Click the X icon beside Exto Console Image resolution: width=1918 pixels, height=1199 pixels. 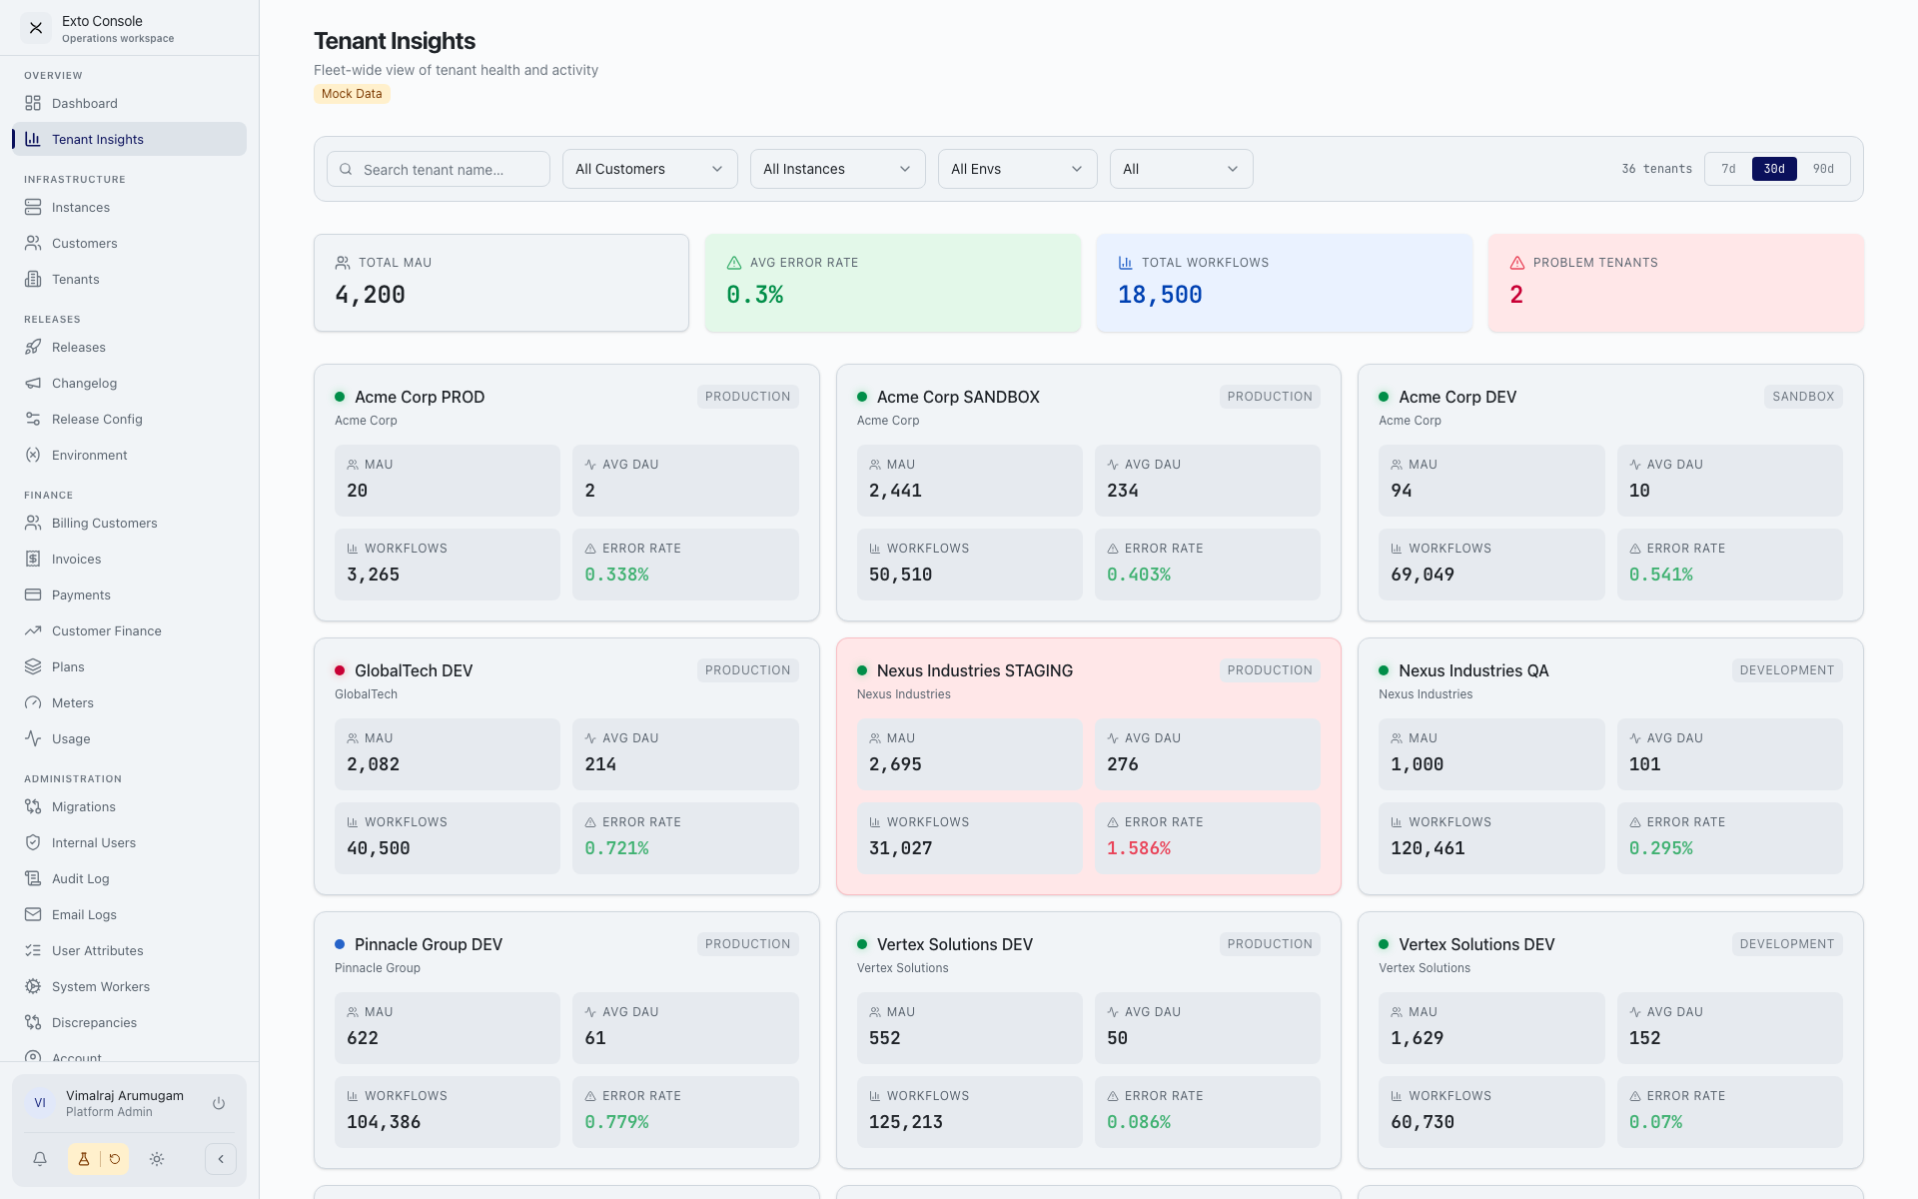[x=36, y=28]
